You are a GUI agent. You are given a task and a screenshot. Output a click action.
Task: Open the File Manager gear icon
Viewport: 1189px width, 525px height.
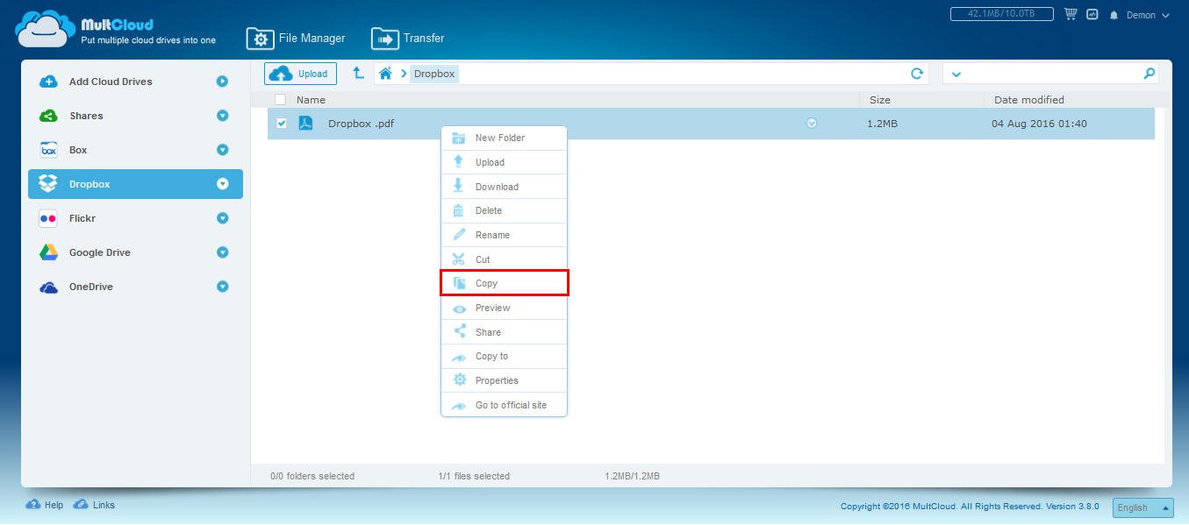[x=260, y=39]
